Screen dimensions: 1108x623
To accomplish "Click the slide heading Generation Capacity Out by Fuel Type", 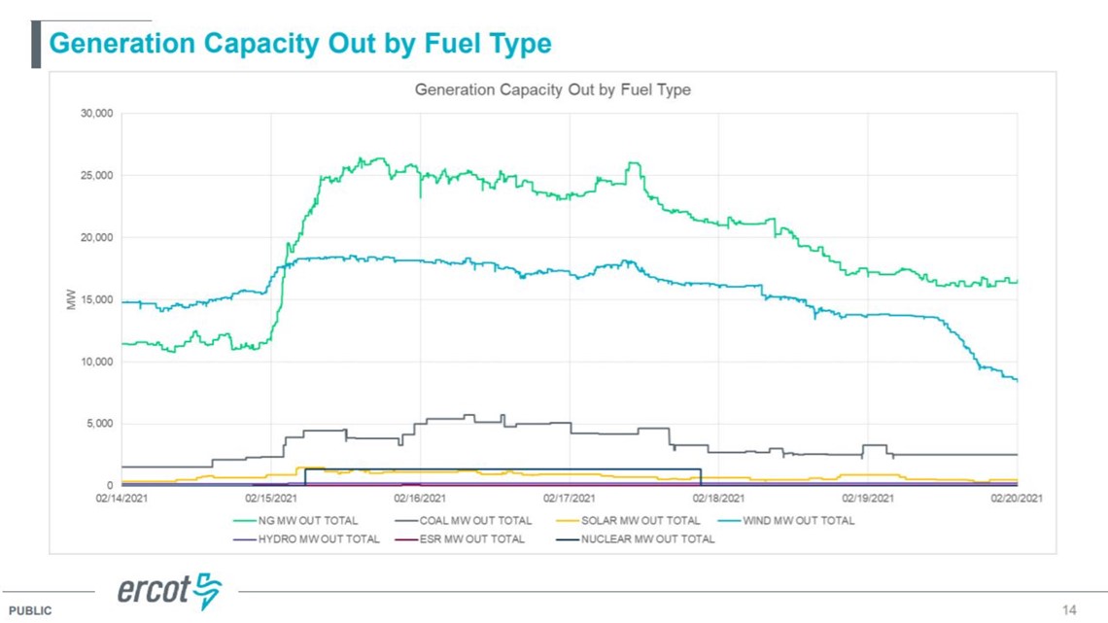I will [300, 43].
